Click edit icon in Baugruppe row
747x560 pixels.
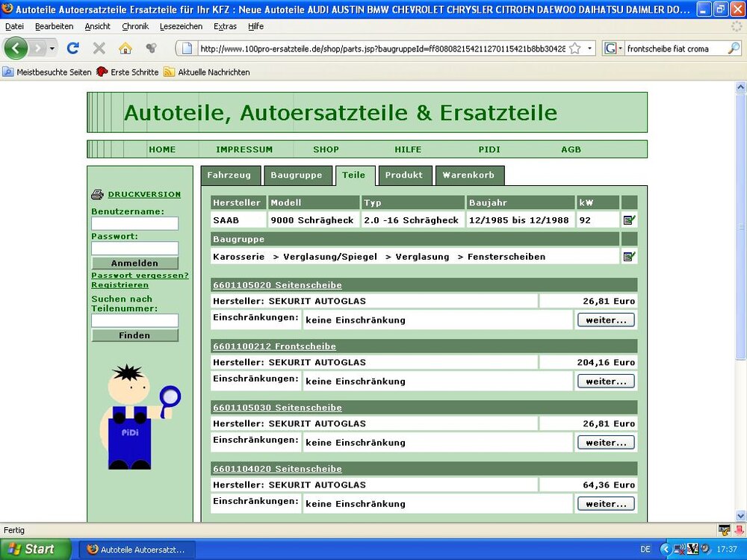629,257
